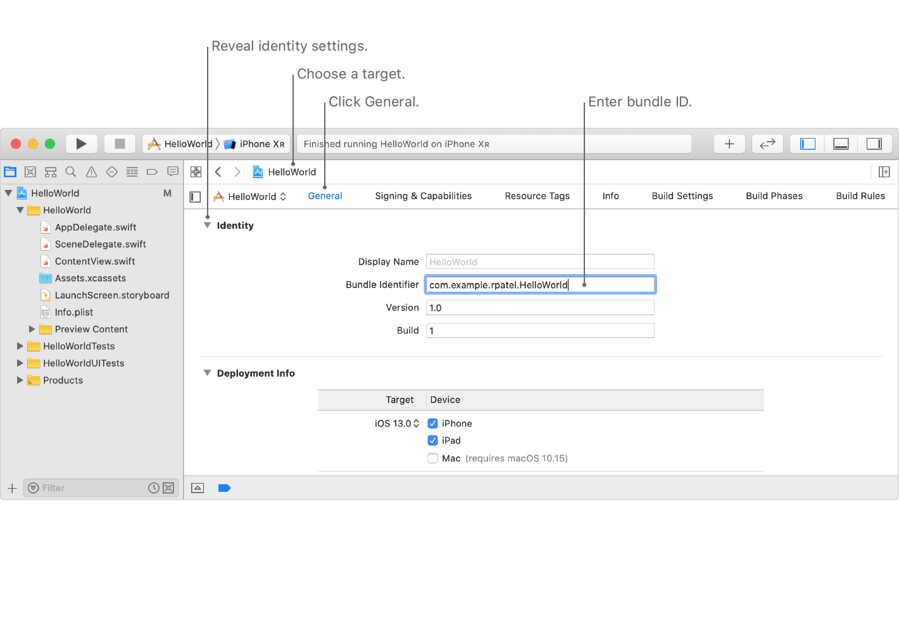Screen dimensions: 899x633
Task: Uncheck the iPhone device checkbox
Action: point(433,423)
